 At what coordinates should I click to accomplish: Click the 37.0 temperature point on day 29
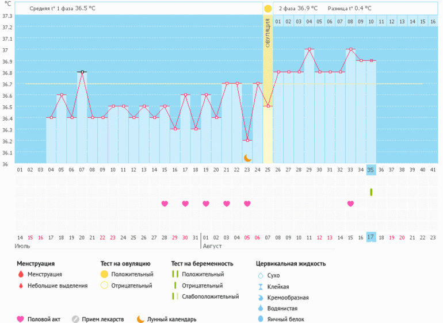coord(309,49)
